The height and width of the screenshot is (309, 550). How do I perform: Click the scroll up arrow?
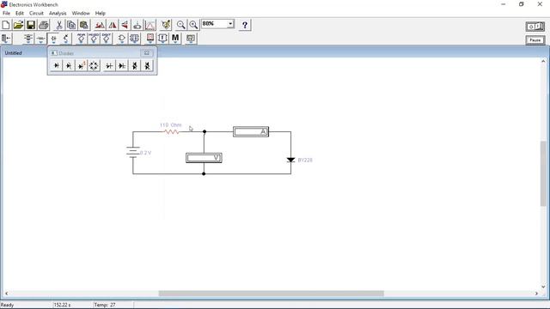543,61
